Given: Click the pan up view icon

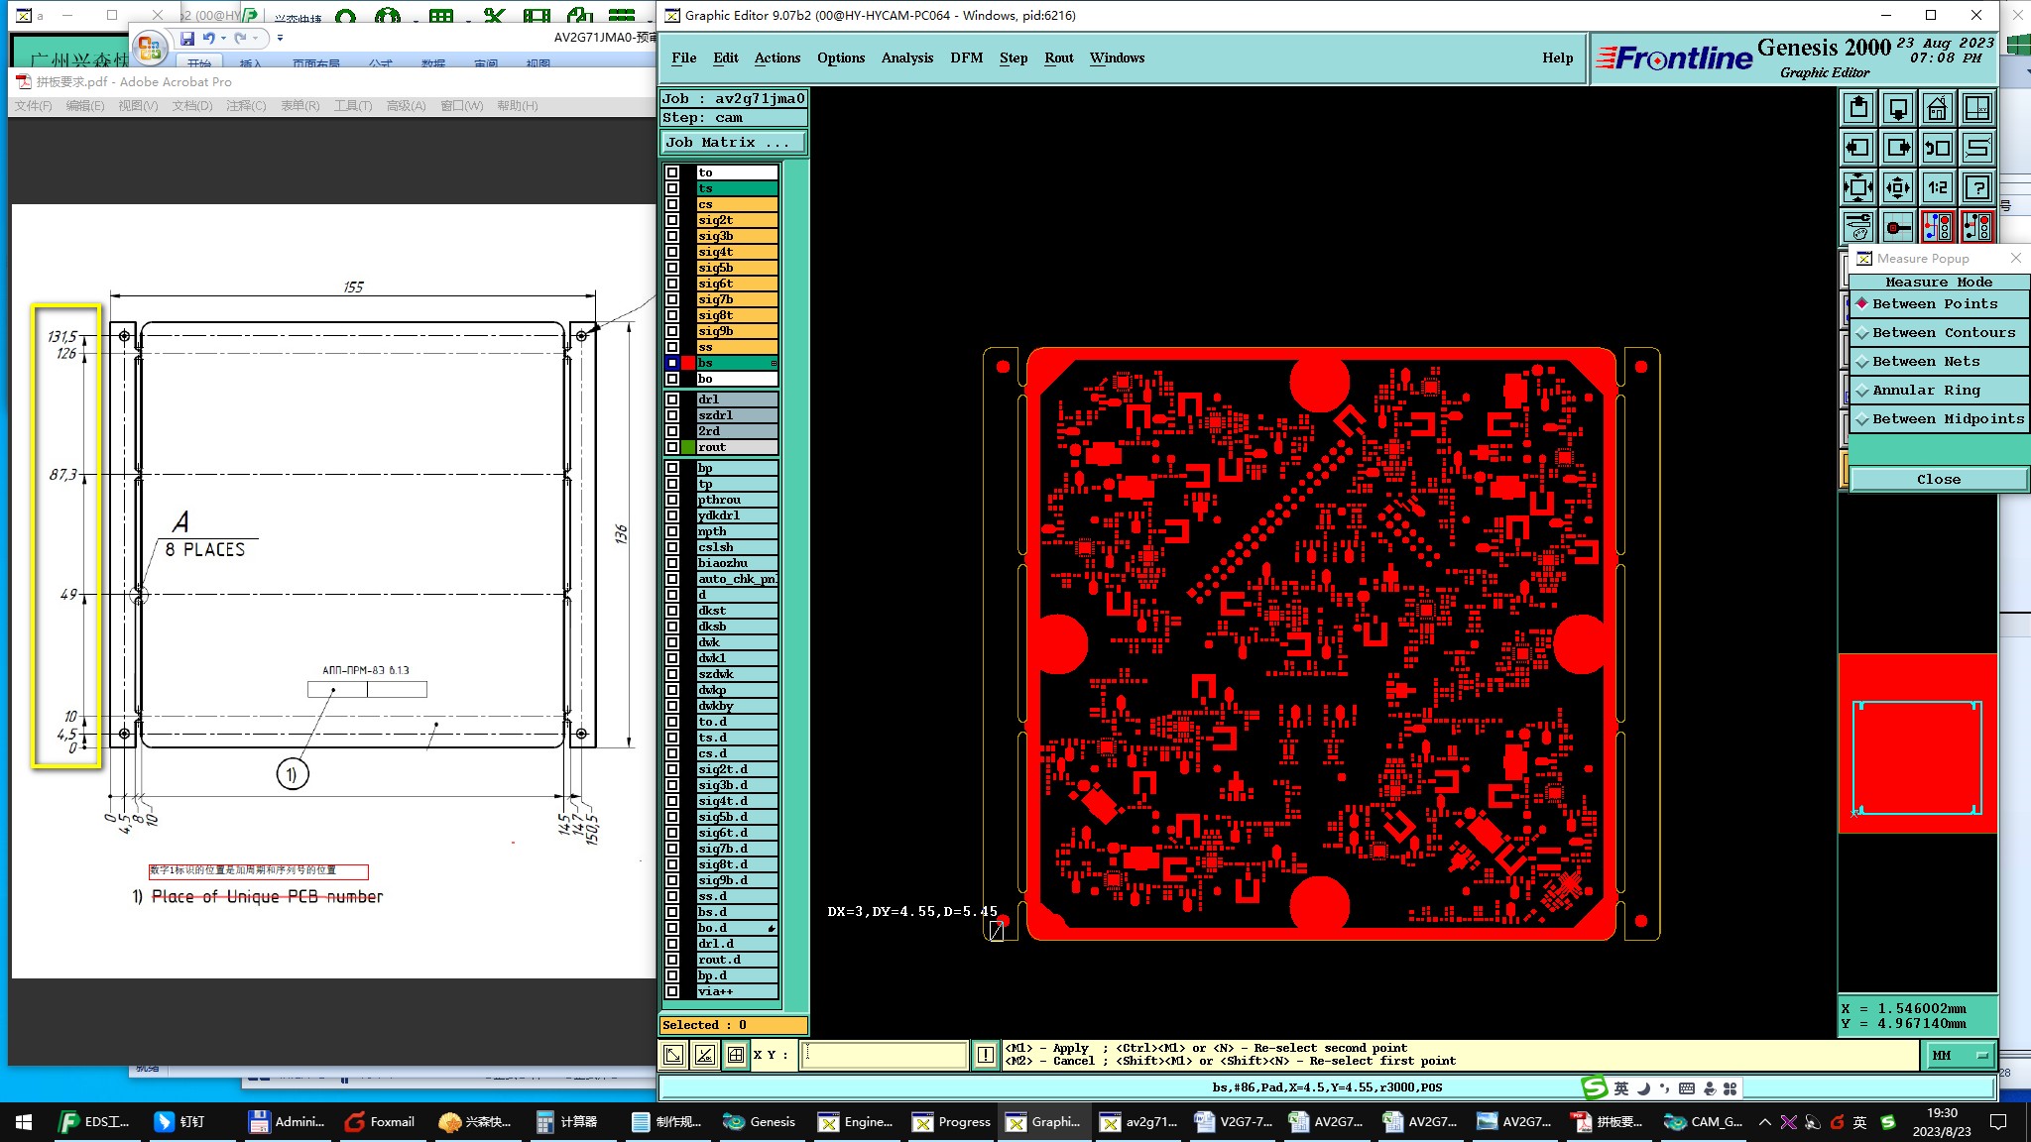Looking at the screenshot, I should point(1858,108).
